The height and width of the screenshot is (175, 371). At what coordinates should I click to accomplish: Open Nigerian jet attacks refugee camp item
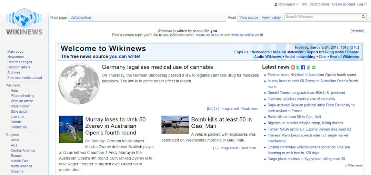305,123
